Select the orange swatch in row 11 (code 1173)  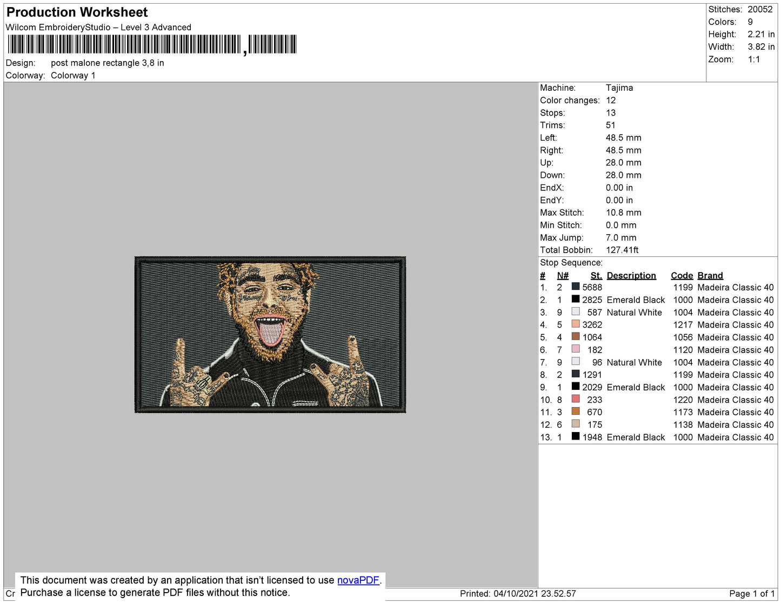tap(576, 411)
